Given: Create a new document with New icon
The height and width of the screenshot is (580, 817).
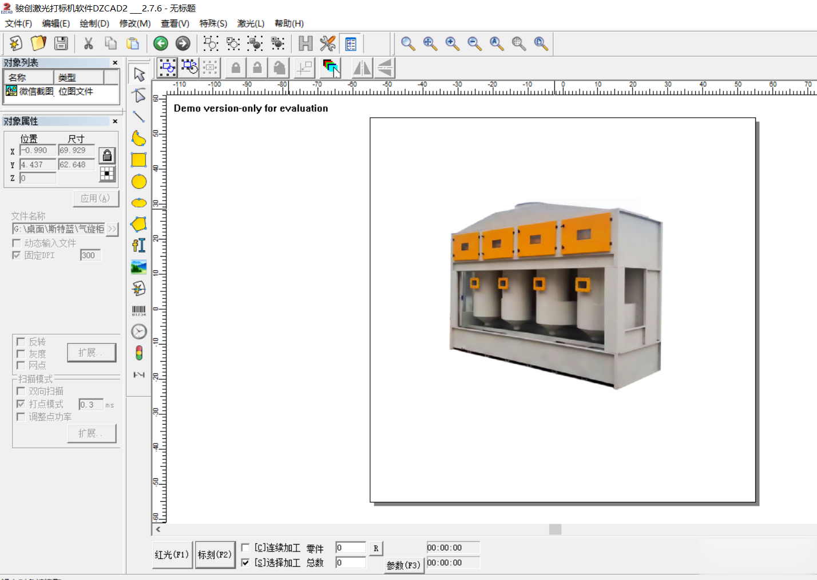Looking at the screenshot, I should [x=15, y=43].
